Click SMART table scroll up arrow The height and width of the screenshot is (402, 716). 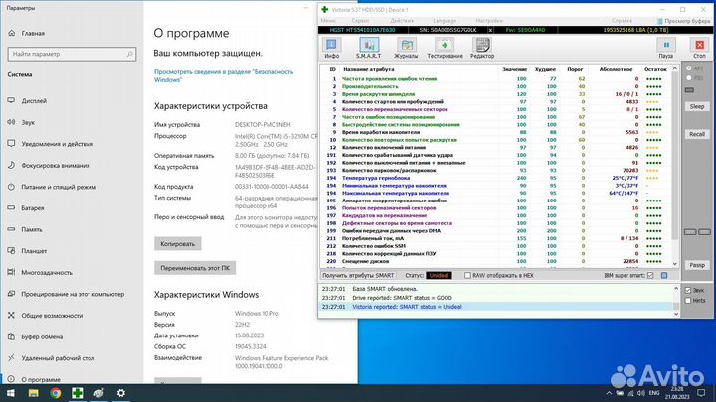(x=675, y=68)
